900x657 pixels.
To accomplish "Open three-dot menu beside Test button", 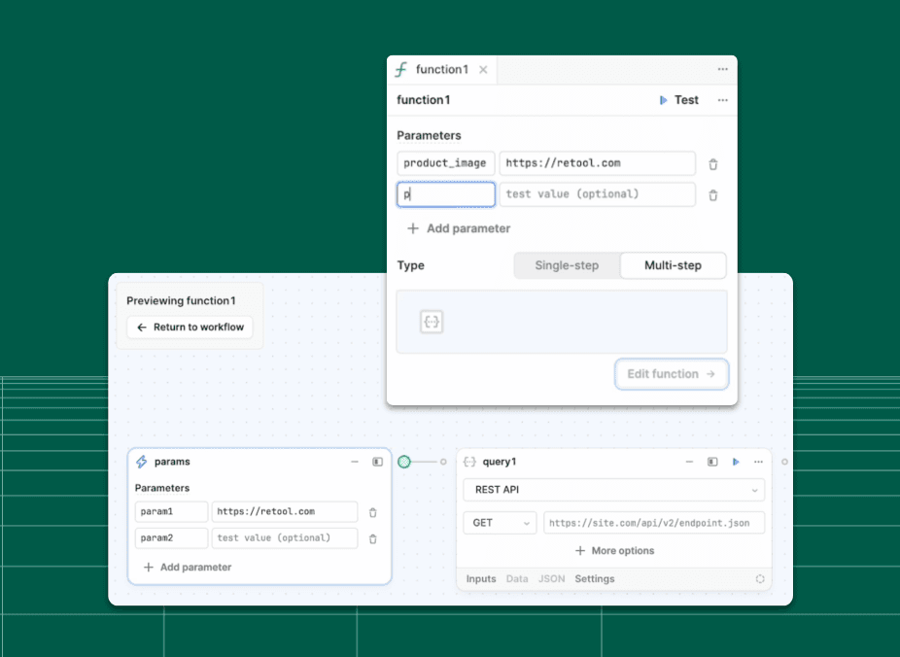I will (x=722, y=100).
